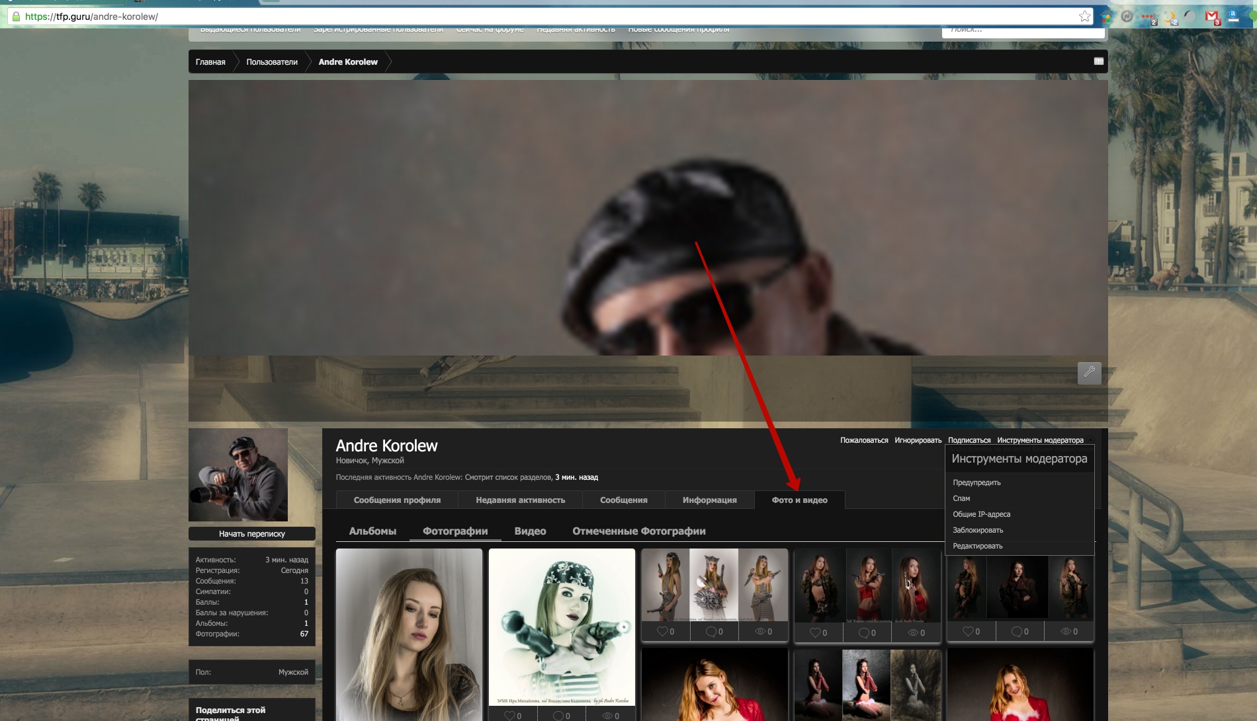
Task: Click comment bubble under the camouflage-jacket collage
Action: pos(1016,631)
